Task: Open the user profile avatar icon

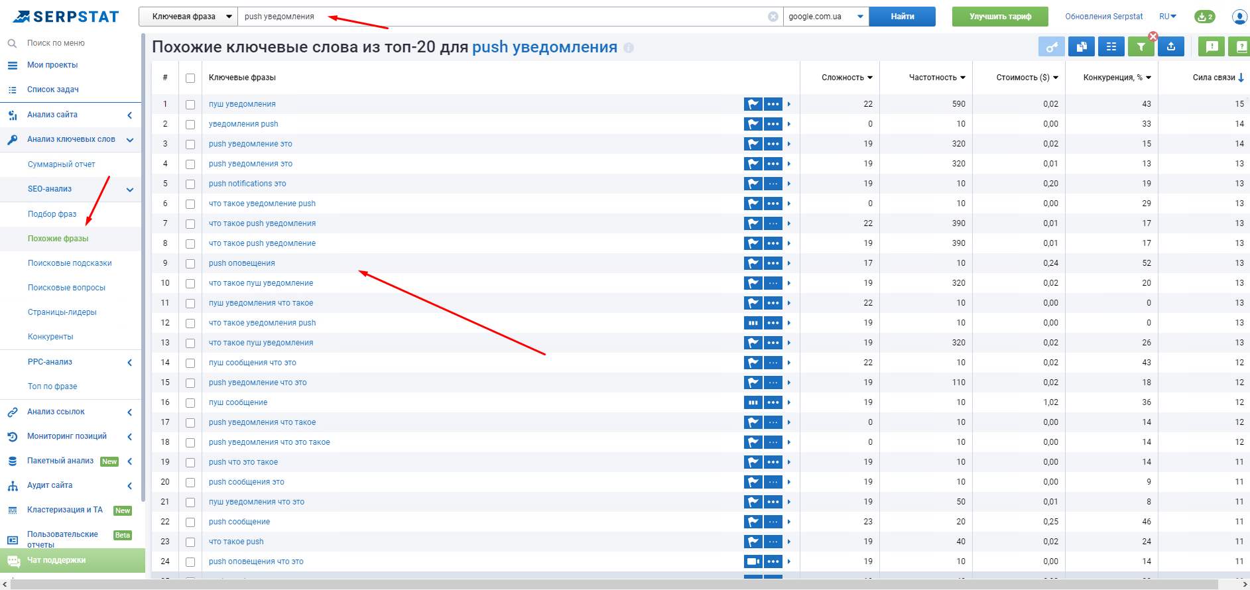Action: (1239, 17)
